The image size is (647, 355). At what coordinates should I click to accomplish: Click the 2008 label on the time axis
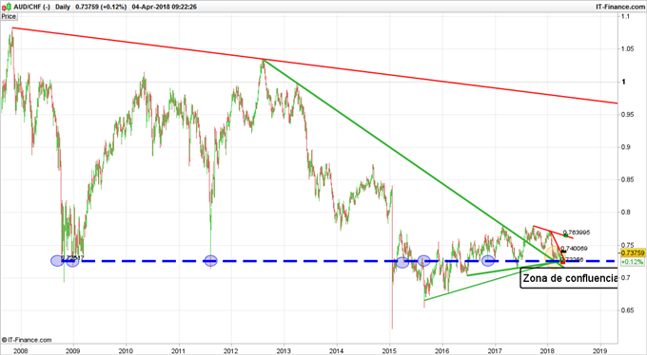tap(20, 351)
